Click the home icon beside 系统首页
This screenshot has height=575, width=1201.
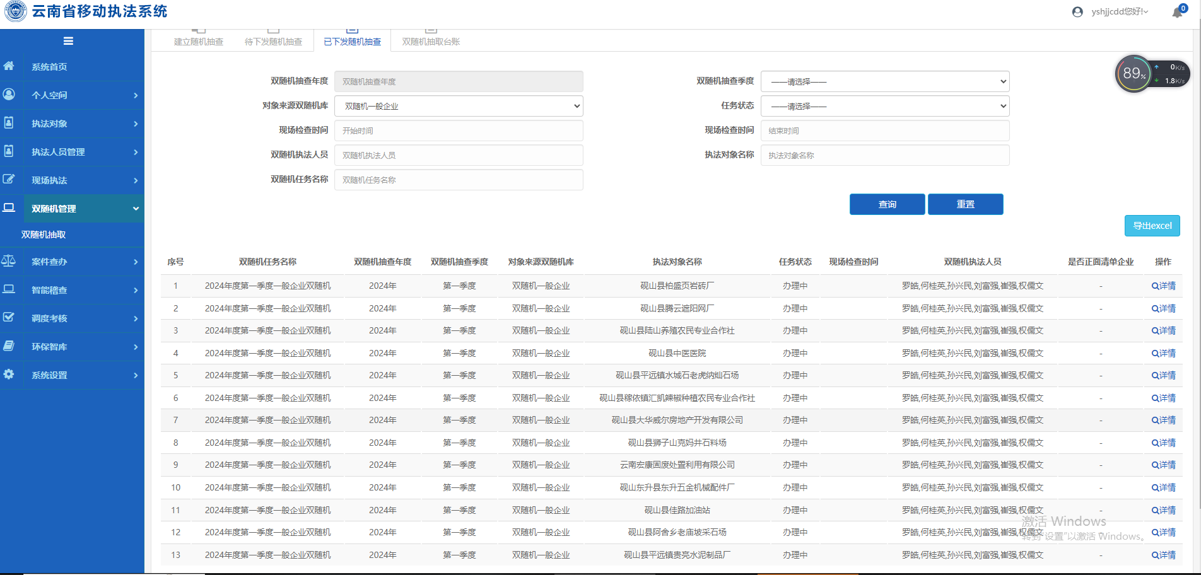[x=9, y=66]
